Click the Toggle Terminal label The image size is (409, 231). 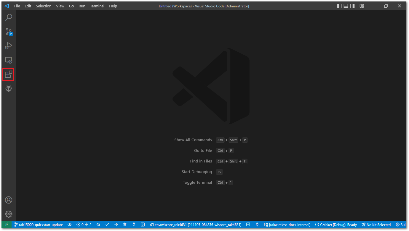(x=197, y=183)
